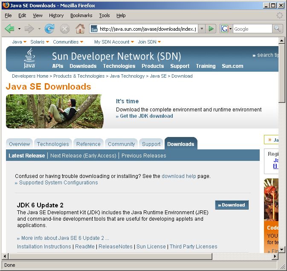The height and width of the screenshot is (271, 287).
Task: Open the ReleaseNotes link
Action: click(116, 247)
